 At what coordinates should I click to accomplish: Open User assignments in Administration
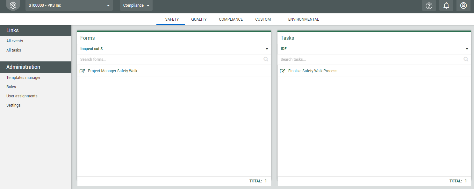point(22,96)
